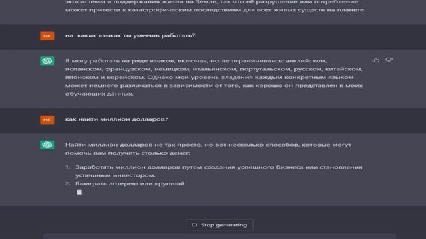Click the line starting 'может привести к катастрофическим'
Screen dimensions: 426x239
(215, 10)
